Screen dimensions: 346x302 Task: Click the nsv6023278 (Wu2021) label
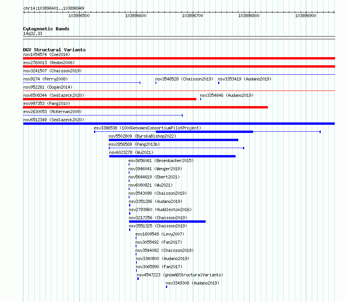pos(131,152)
